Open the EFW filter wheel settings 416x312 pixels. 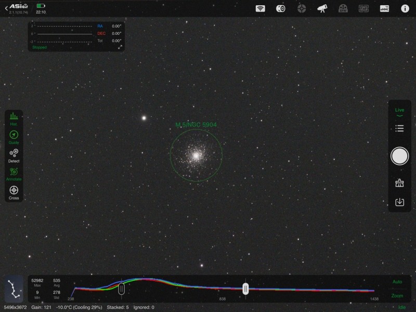(343, 8)
